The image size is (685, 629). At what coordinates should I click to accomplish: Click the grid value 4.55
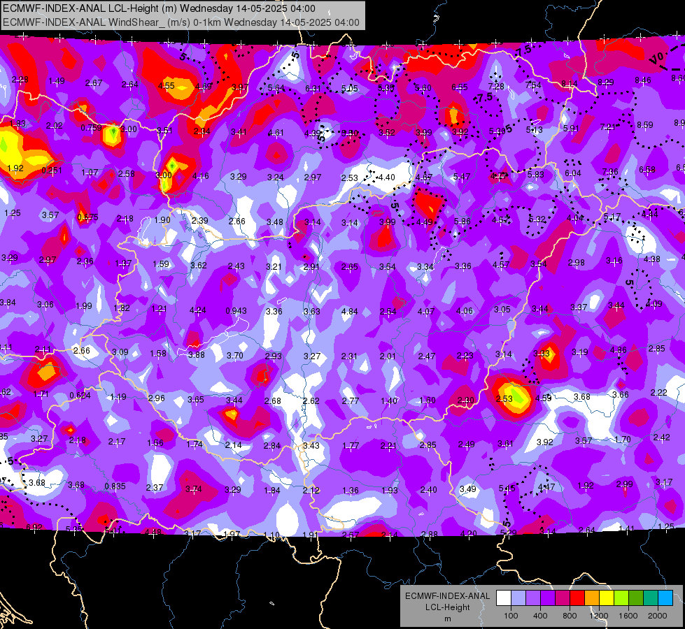click(x=167, y=86)
